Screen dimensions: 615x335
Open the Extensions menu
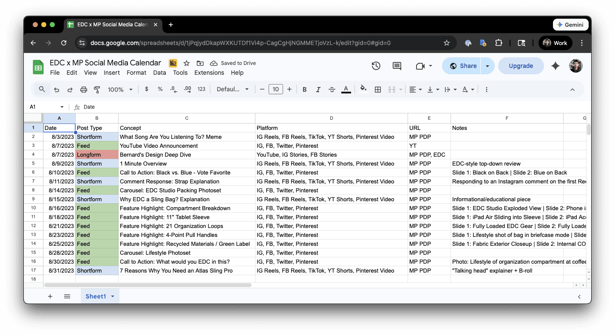[209, 73]
